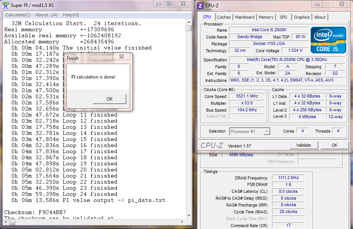Click the Checksum: F9C44BB7 line in Super PI

pyautogui.click(x=35, y=212)
